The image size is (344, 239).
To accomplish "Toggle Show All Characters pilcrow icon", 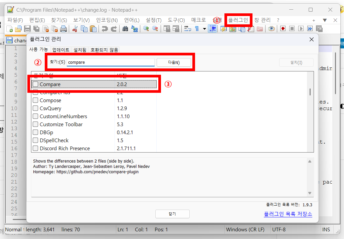I will pyautogui.click(x=197, y=29).
